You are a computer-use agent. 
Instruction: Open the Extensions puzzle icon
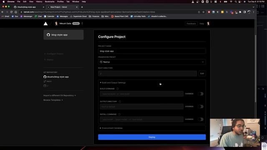click(240, 12)
